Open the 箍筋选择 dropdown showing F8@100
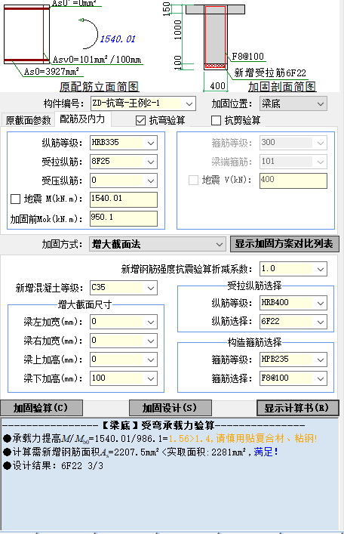The image size is (344, 534). [x=293, y=378]
